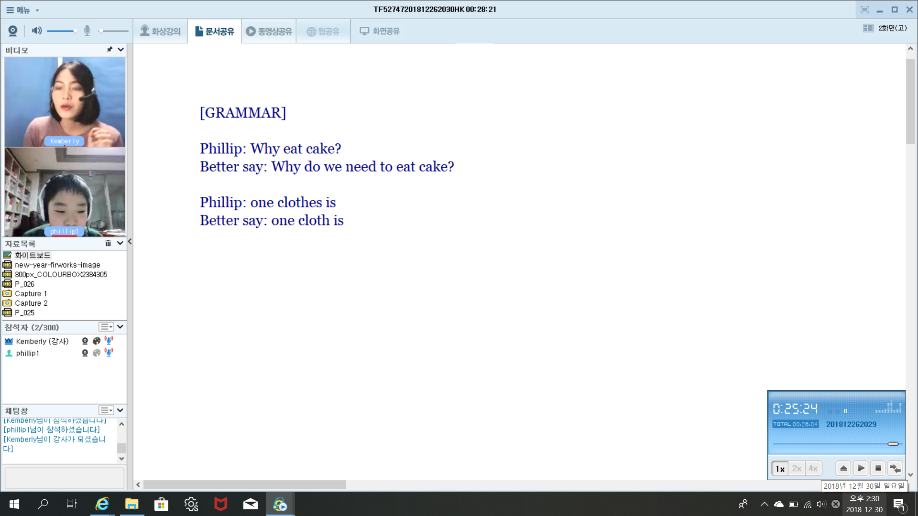The image size is (918, 516).
Task: Open the Capture 1 item in the materials list
Action: [31, 293]
